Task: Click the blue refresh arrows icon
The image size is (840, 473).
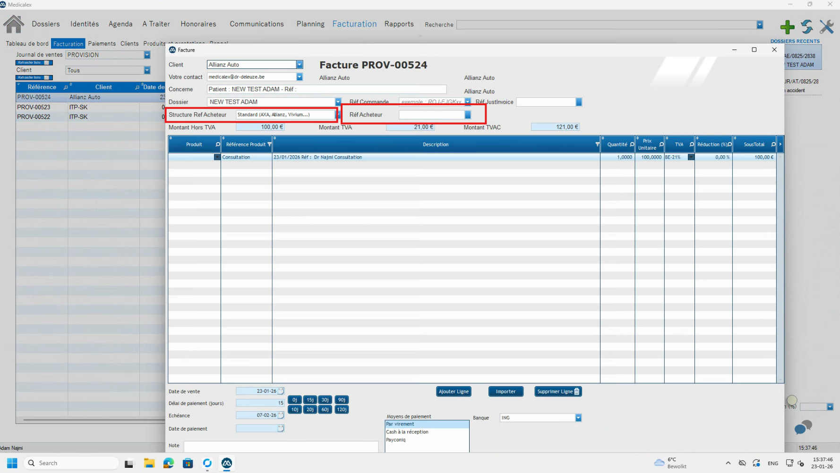Action: point(807,27)
